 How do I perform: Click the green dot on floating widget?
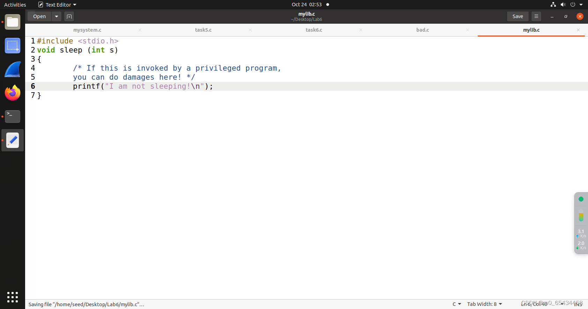(581, 199)
